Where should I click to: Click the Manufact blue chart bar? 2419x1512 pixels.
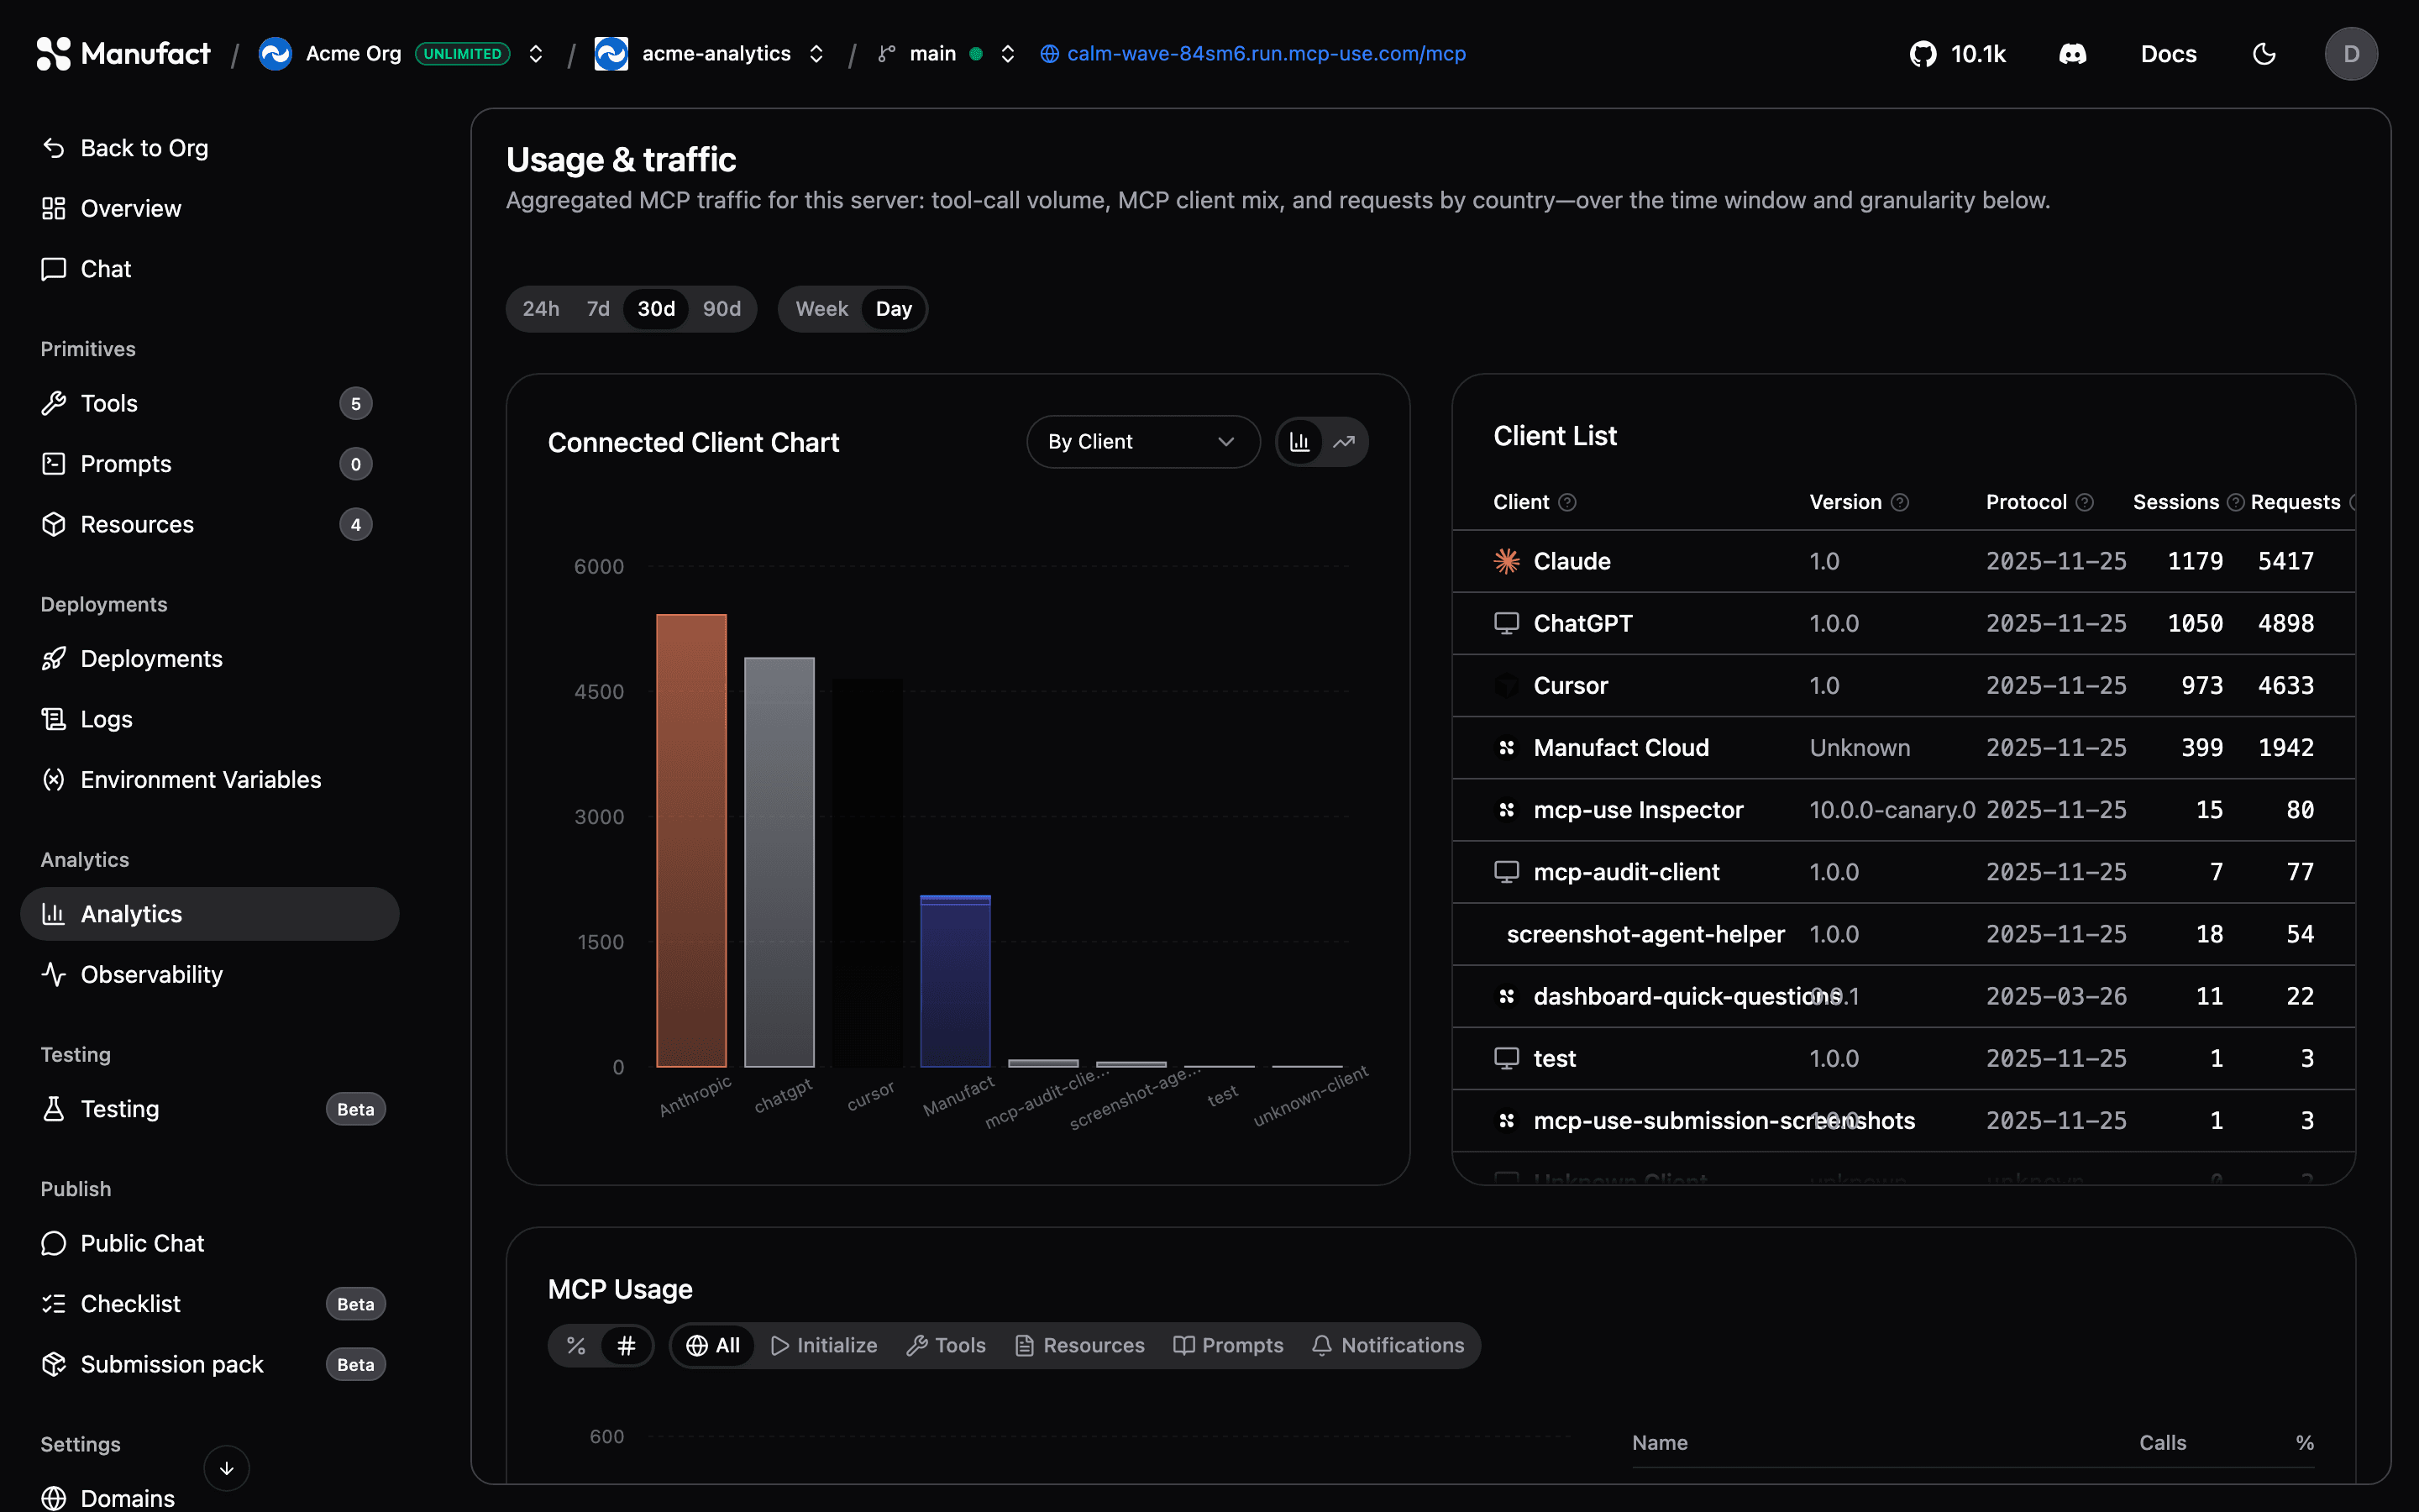(955, 981)
